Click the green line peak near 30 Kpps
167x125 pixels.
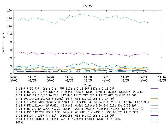pos(83,62)
